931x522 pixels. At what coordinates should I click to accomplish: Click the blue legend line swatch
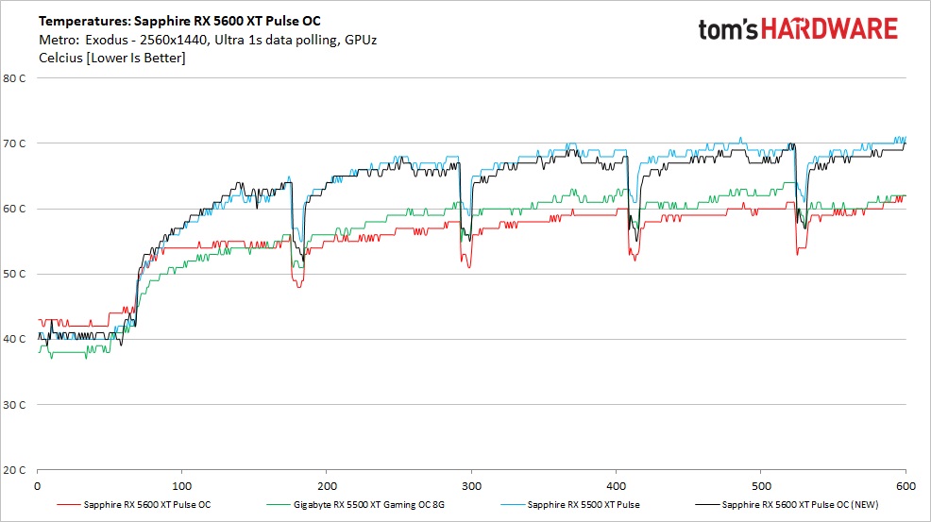(513, 505)
